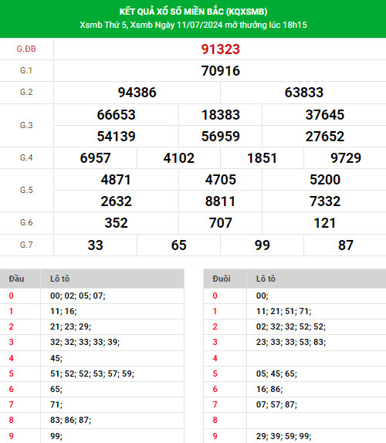The image size is (386, 443).
Task: Click the G.2 number 94386
Action: point(137,93)
